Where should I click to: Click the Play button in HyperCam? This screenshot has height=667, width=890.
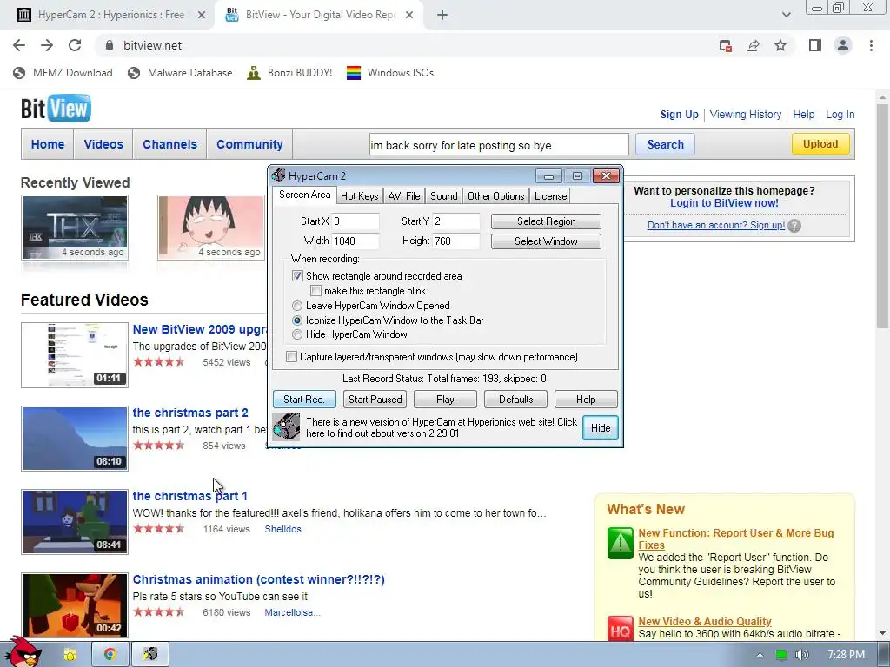click(x=446, y=400)
